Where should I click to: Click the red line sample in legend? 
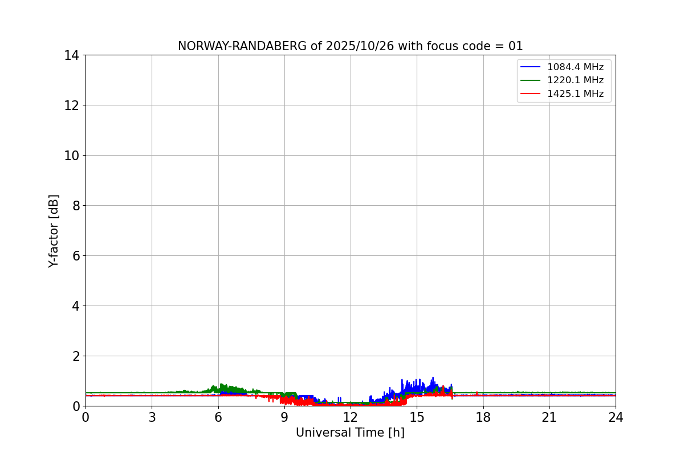pos(531,94)
